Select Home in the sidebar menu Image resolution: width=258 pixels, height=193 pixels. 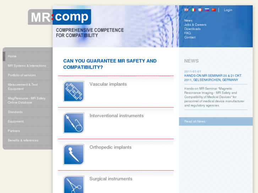tap(28, 56)
